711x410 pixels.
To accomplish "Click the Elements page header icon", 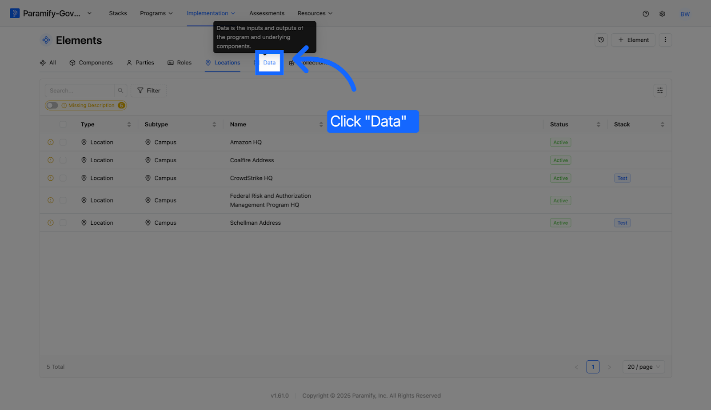I will [46, 40].
